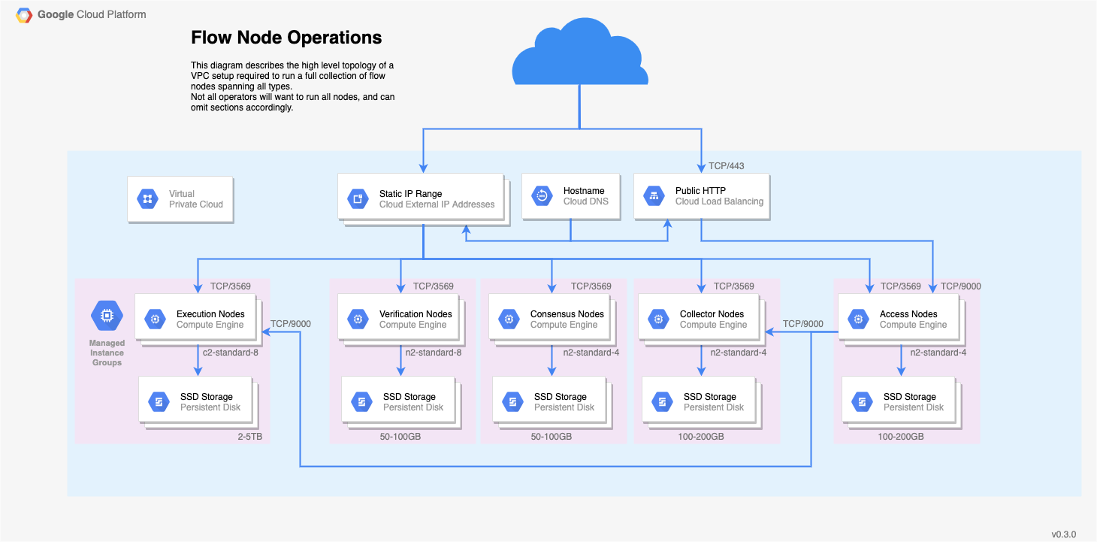The height and width of the screenshot is (542, 1097).
Task: Click the Managed Instance Groups caption
Action: point(107,353)
